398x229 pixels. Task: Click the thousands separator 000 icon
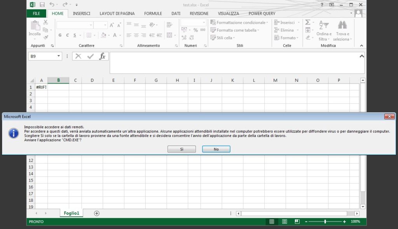(x=203, y=30)
